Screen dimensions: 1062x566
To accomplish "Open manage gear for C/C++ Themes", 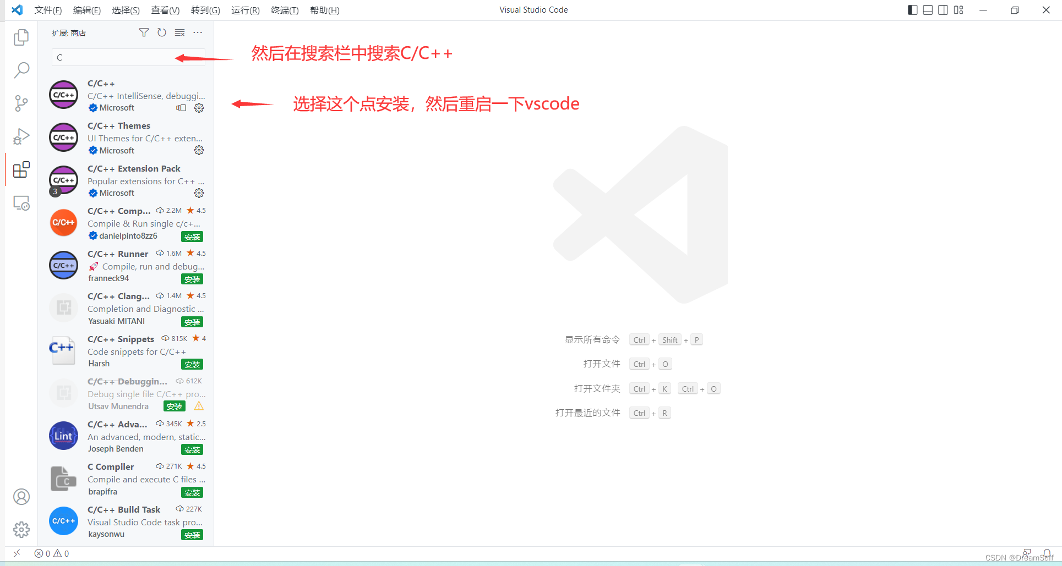I will point(199,150).
